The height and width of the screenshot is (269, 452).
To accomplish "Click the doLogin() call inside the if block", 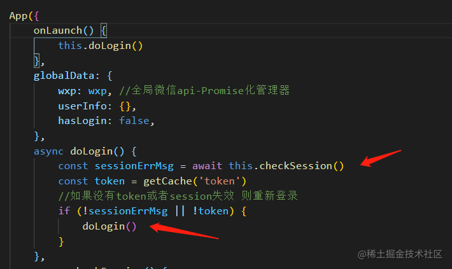I will 109,226.
